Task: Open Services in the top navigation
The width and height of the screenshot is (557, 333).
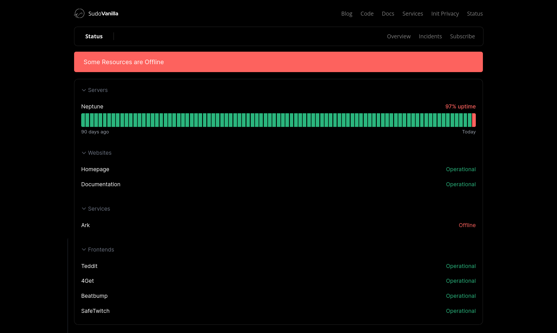Action: 412,14
